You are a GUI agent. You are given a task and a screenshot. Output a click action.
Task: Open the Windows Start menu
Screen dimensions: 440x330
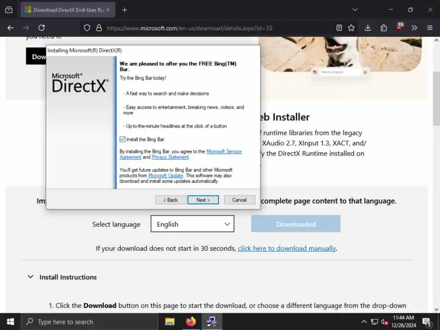[x=10, y=321]
